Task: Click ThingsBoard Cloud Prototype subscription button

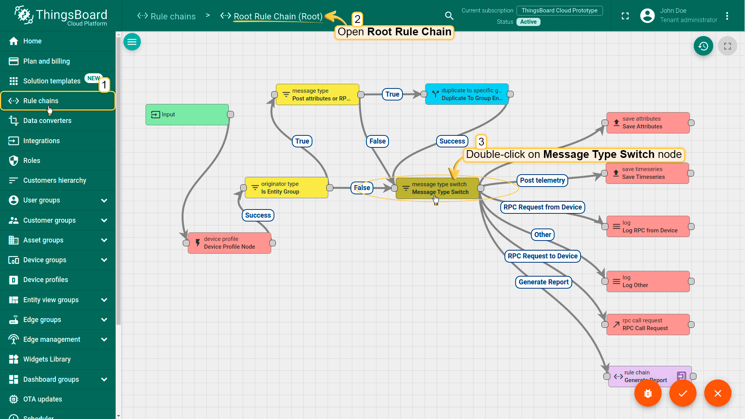Action: click(559, 10)
